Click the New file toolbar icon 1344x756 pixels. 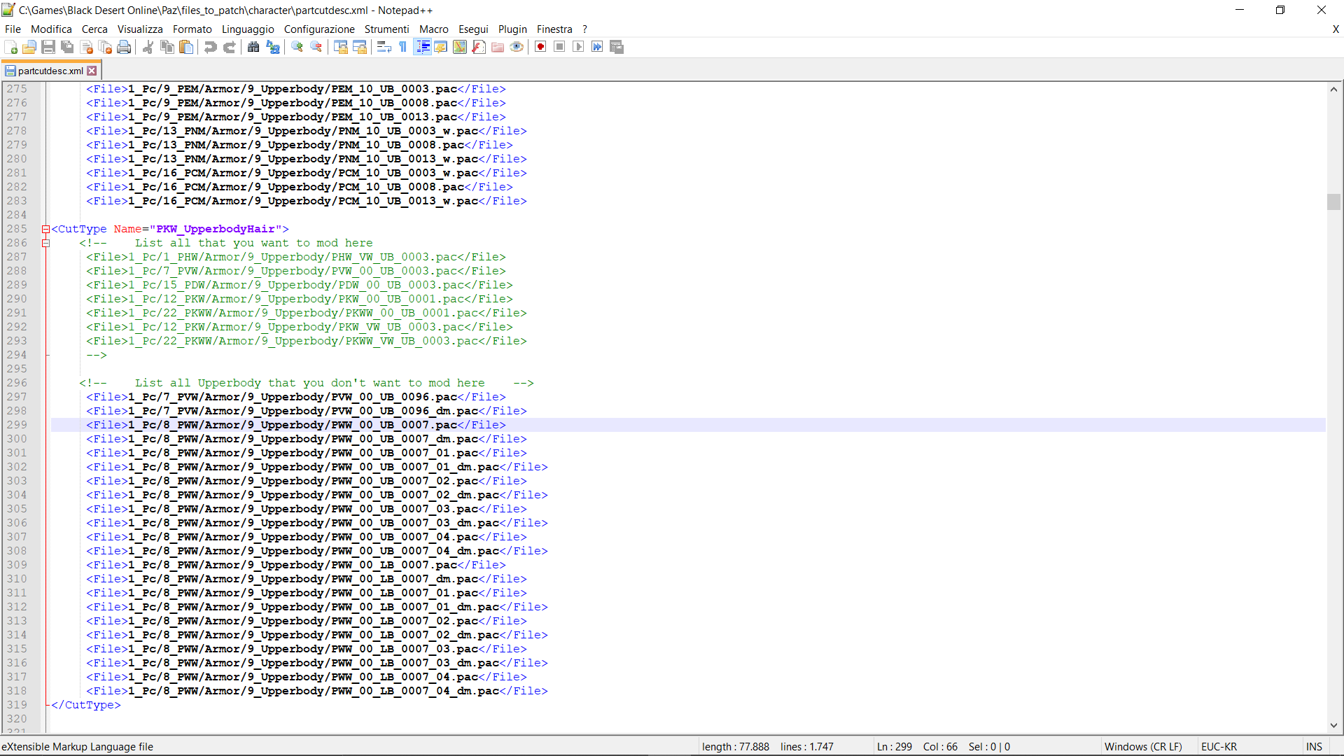point(10,47)
